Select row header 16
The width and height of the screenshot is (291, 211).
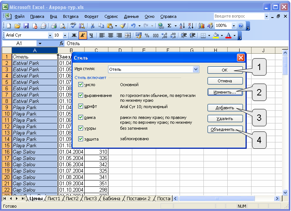pyautogui.click(x=7, y=152)
